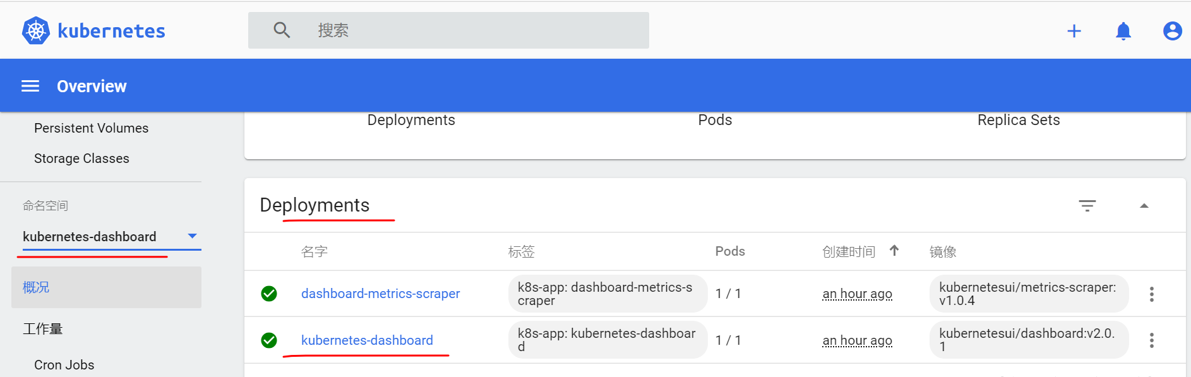Image resolution: width=1191 pixels, height=377 pixels.
Task: Click the 命名空间 namespace label
Action: pos(45,205)
